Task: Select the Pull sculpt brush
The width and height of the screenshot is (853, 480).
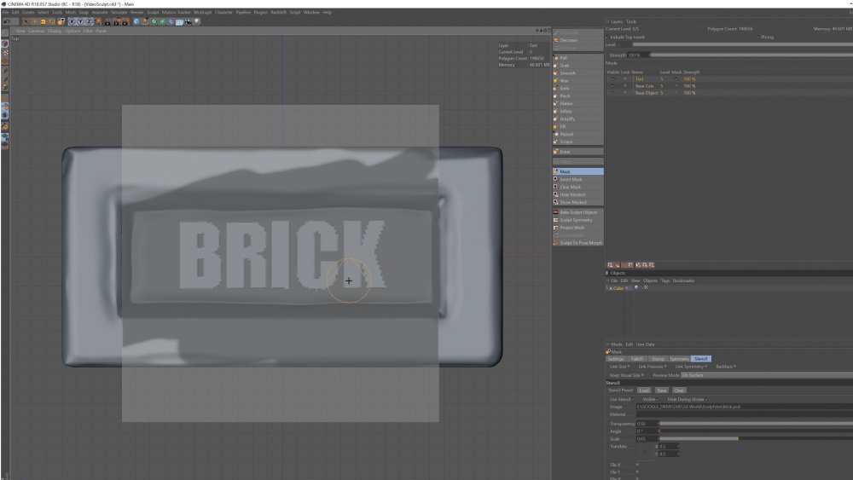Action: tap(577, 58)
